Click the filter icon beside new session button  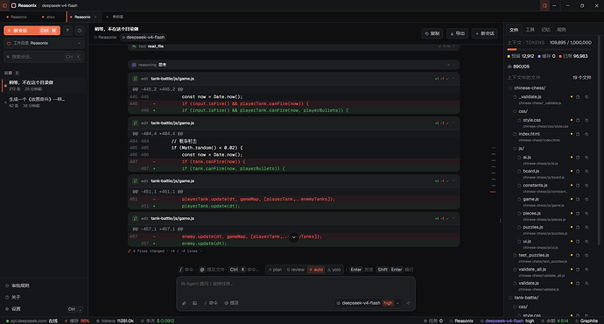click(67, 31)
